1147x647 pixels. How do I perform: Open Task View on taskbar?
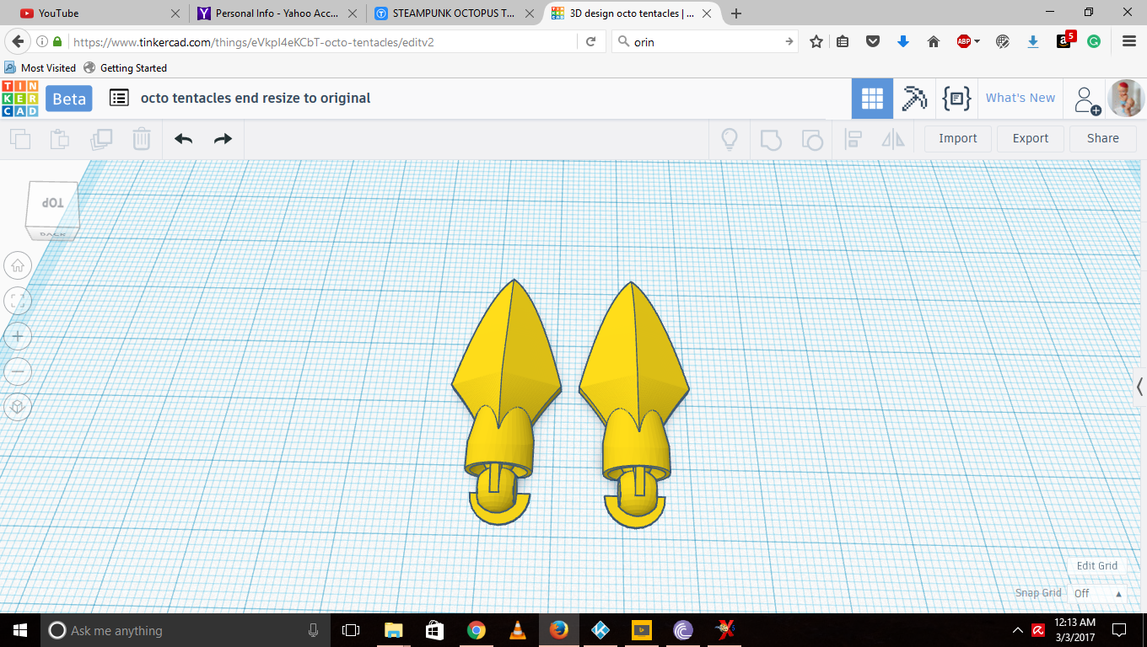(x=351, y=629)
